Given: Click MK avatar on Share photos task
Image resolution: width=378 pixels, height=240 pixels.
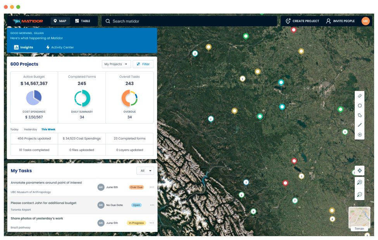Looking at the screenshot, I should click(101, 223).
